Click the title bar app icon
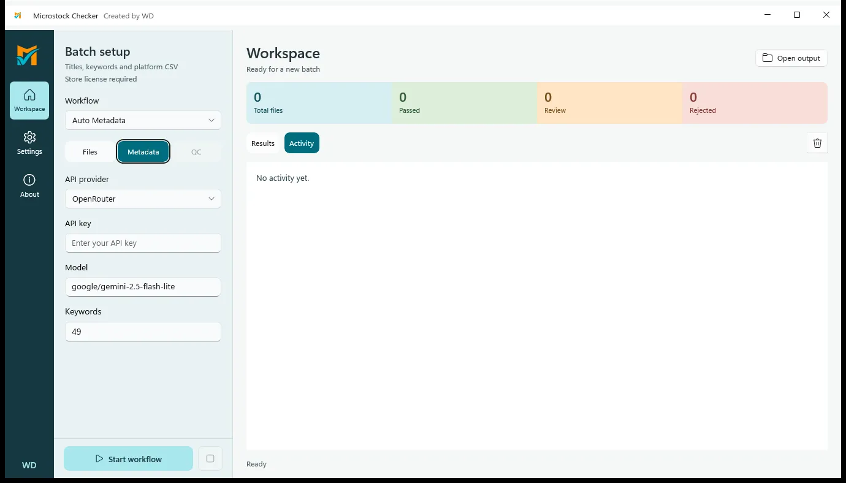Image resolution: width=846 pixels, height=483 pixels. 18,15
